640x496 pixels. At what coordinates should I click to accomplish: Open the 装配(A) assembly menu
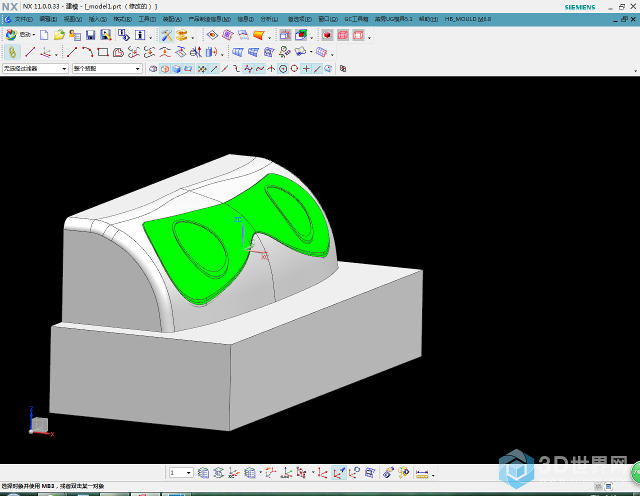click(x=172, y=19)
